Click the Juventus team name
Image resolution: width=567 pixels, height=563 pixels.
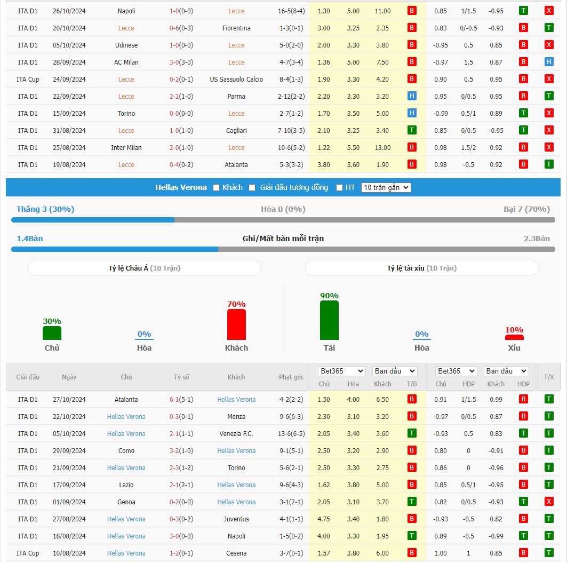pos(236,519)
